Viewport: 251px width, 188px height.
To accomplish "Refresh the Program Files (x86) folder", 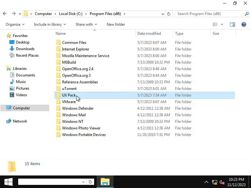I will point(169,14).
